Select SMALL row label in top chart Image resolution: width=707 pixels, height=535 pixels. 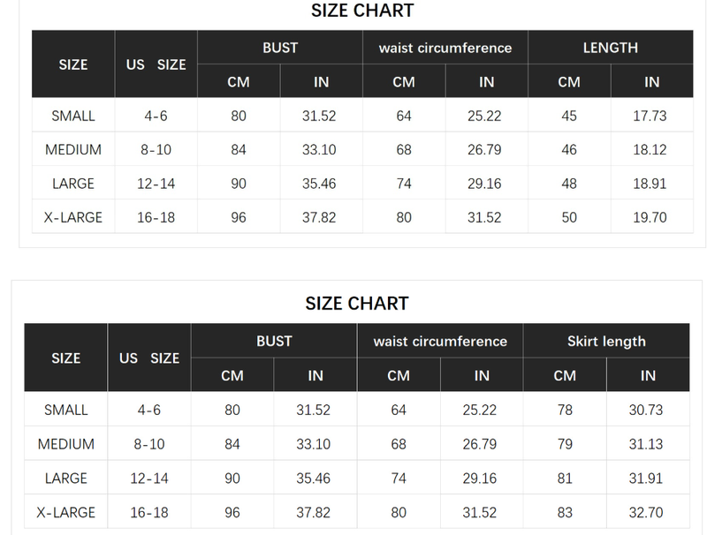point(73,116)
